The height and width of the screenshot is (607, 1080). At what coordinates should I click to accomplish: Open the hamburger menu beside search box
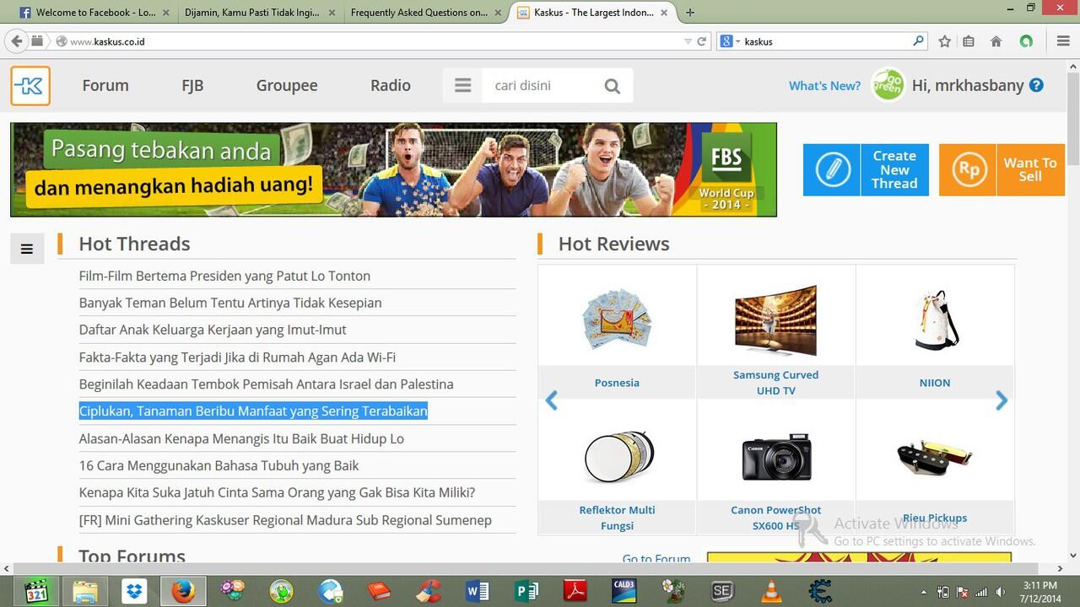[x=462, y=85]
